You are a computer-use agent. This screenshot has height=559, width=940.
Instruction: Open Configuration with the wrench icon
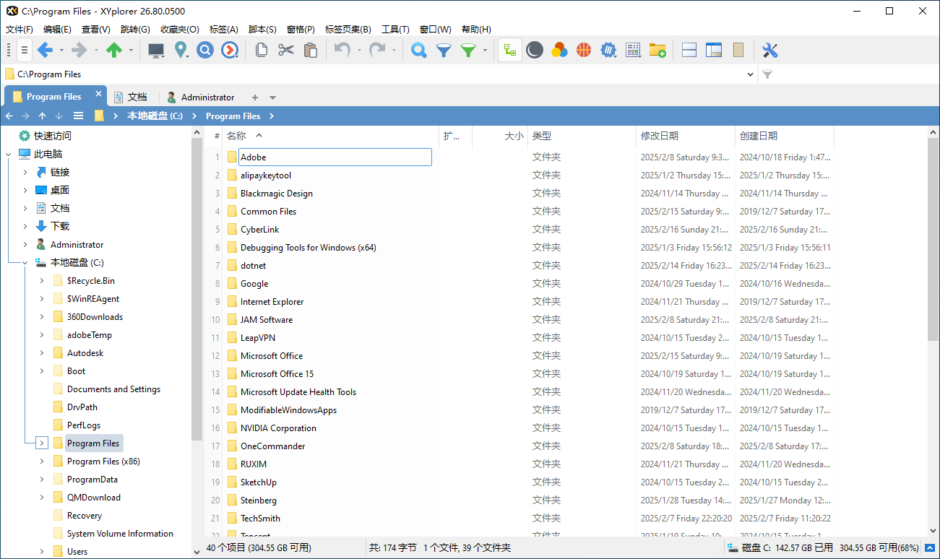click(x=769, y=50)
